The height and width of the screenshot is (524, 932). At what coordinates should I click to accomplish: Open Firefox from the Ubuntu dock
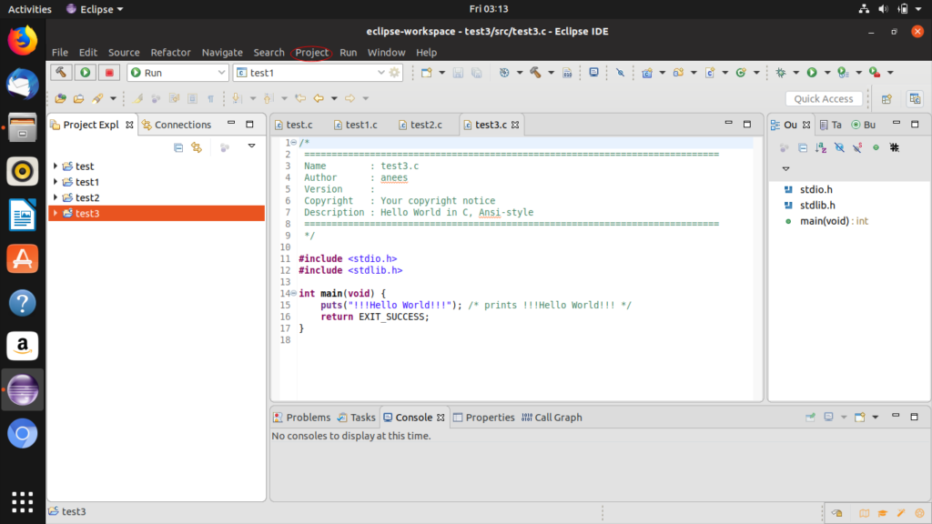coord(23,41)
